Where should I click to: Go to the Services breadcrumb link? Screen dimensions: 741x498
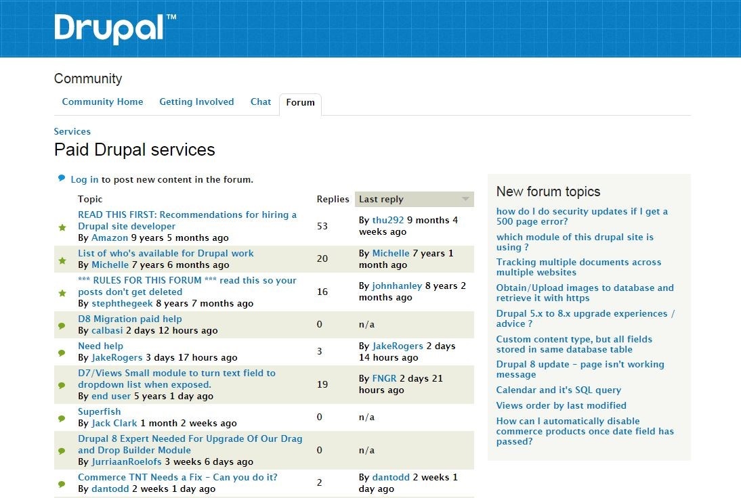(72, 131)
